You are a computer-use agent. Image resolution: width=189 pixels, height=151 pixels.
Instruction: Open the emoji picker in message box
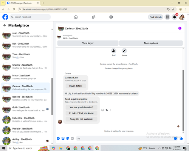pos(175,139)
